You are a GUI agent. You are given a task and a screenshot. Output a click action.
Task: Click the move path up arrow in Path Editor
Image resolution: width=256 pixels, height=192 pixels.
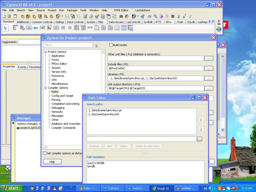pyautogui.click(x=201, y=119)
